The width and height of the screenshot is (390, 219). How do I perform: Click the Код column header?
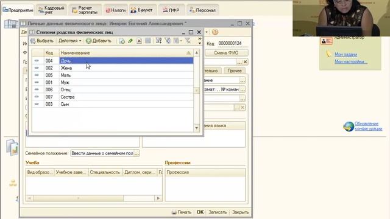point(51,53)
